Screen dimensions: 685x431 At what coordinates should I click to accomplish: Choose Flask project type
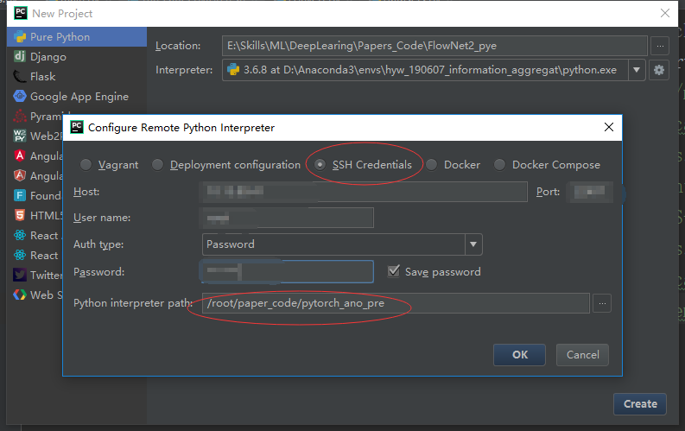pos(42,77)
